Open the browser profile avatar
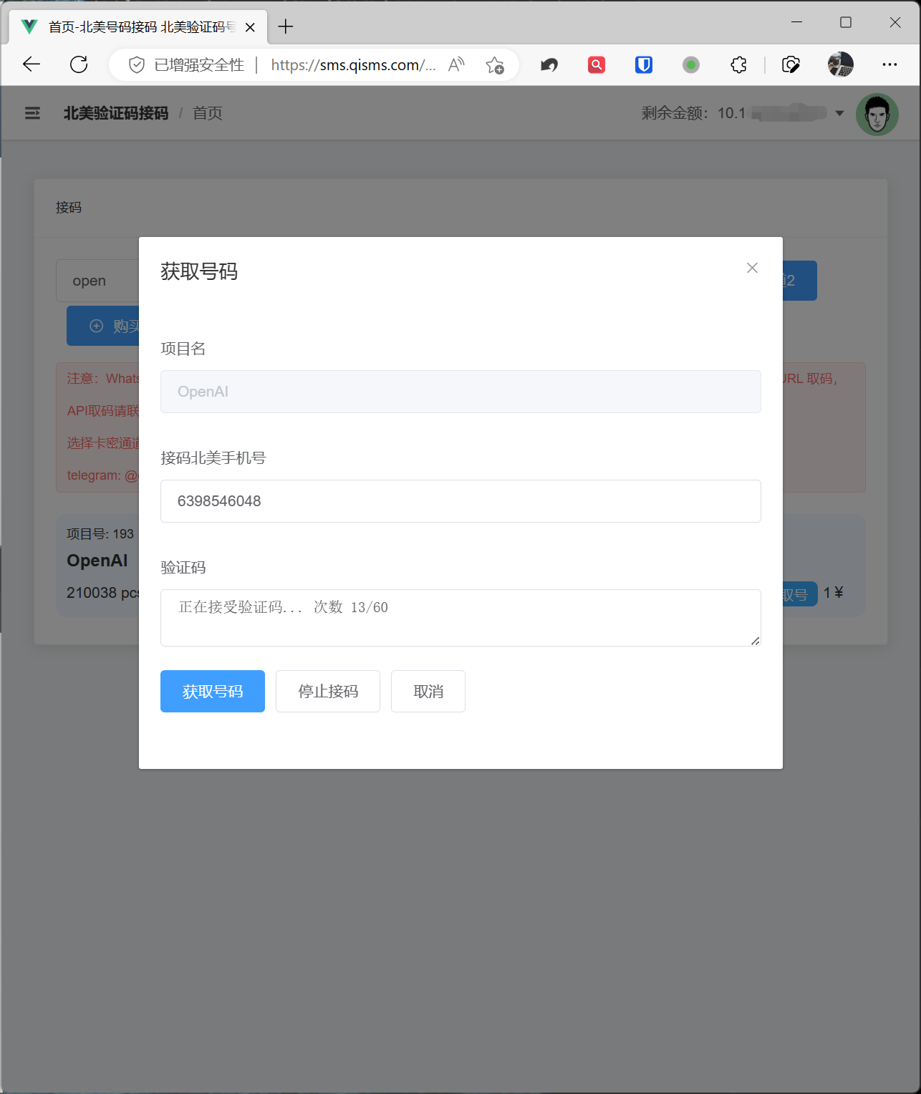Image resolution: width=921 pixels, height=1094 pixels. [839, 64]
